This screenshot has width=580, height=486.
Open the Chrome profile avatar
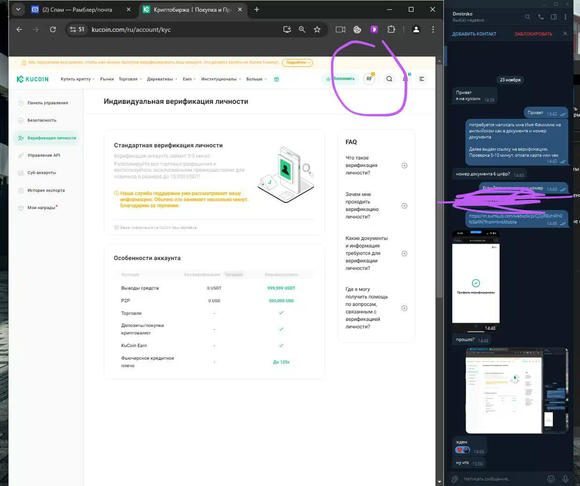point(416,29)
